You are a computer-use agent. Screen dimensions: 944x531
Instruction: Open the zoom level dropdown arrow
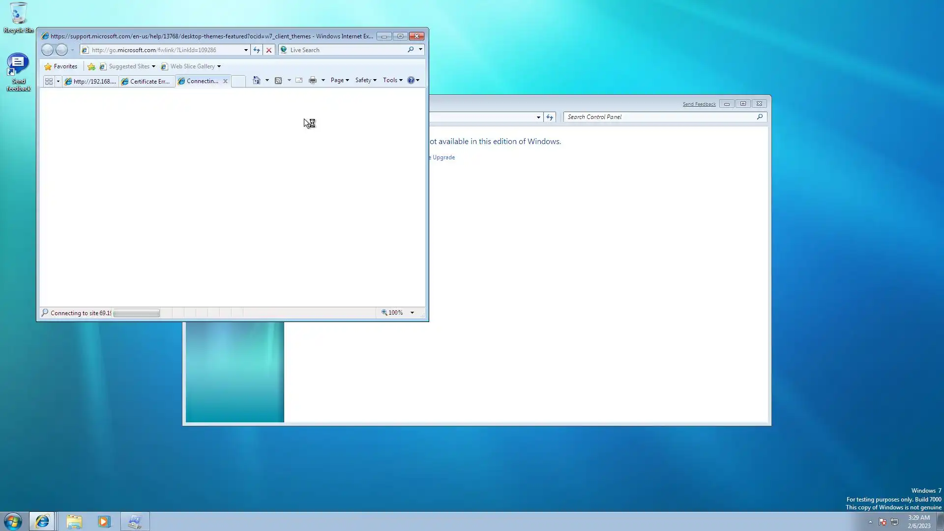412,313
